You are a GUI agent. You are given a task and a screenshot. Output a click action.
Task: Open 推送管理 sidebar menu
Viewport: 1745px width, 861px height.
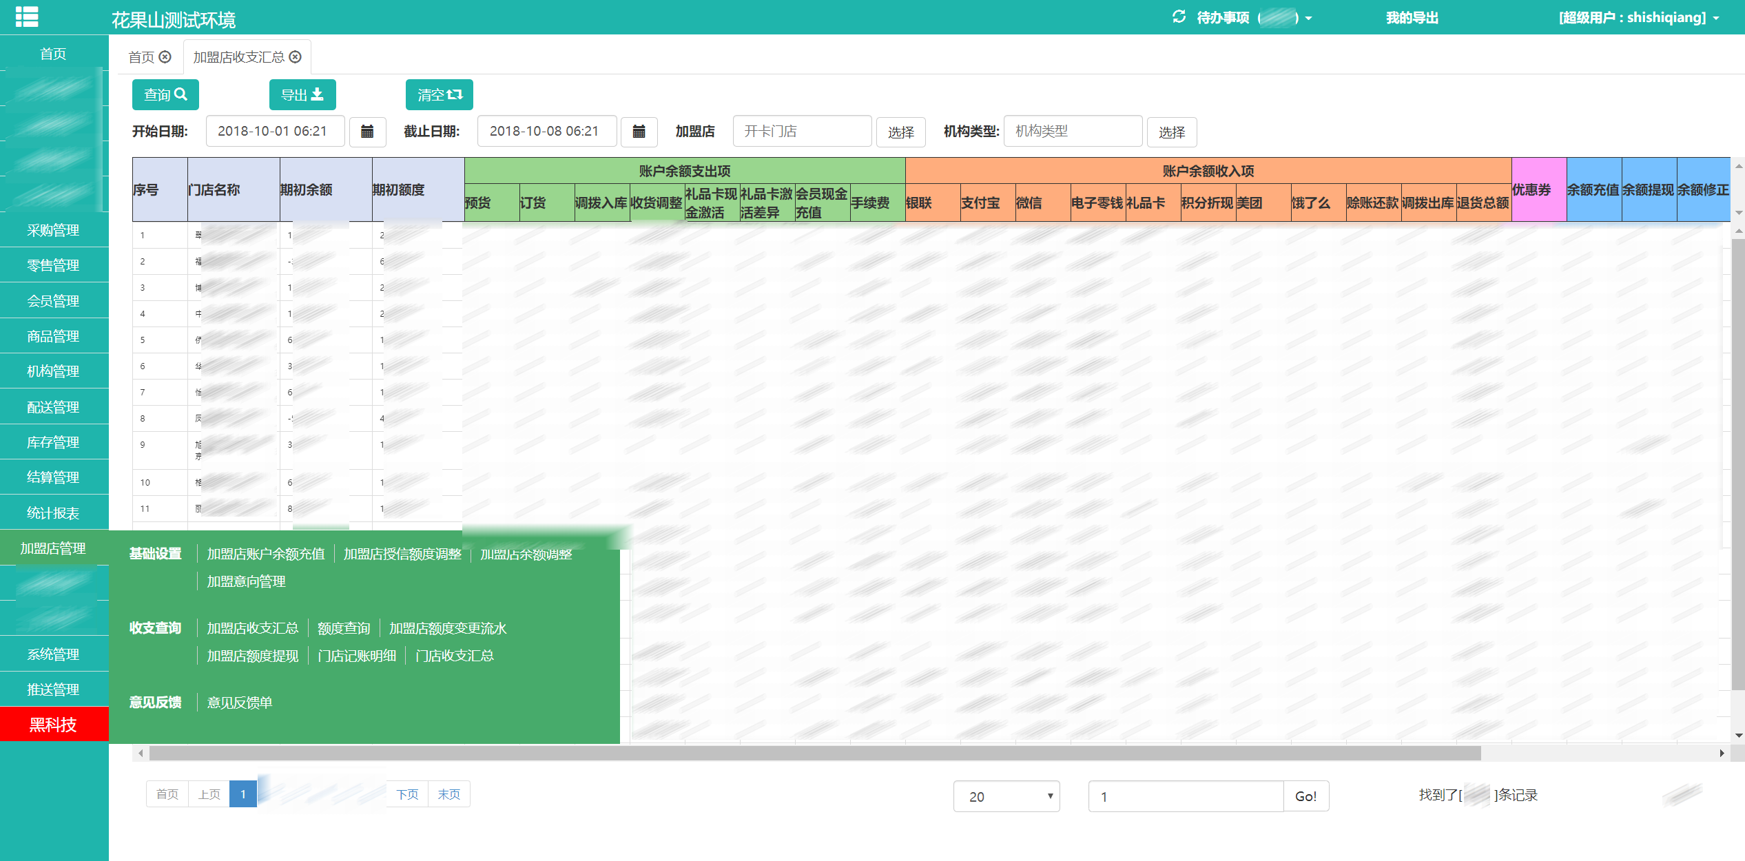coord(54,689)
